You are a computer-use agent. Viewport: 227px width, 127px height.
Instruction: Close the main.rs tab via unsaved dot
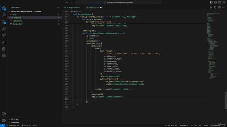click(101, 7)
